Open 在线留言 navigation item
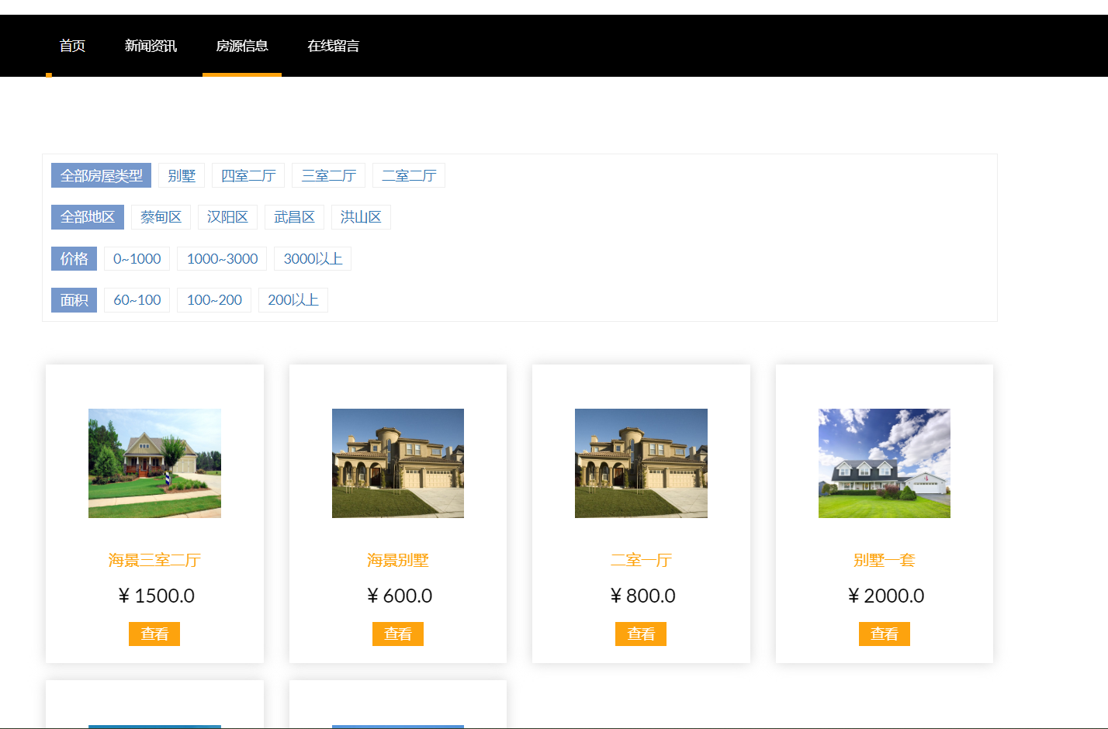The width and height of the screenshot is (1108, 729). pos(334,46)
